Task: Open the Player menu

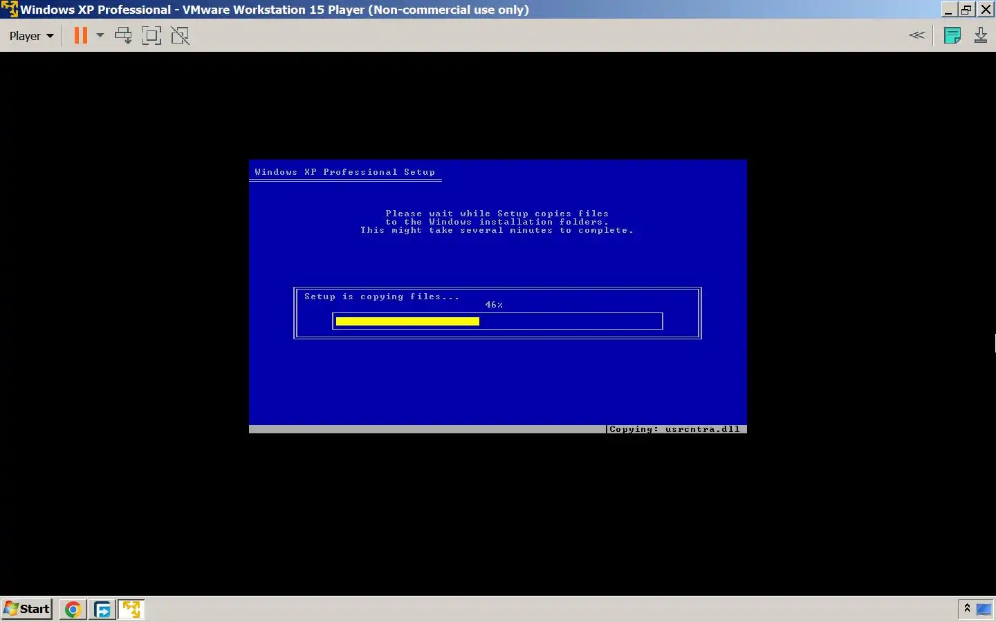Action: pos(31,36)
